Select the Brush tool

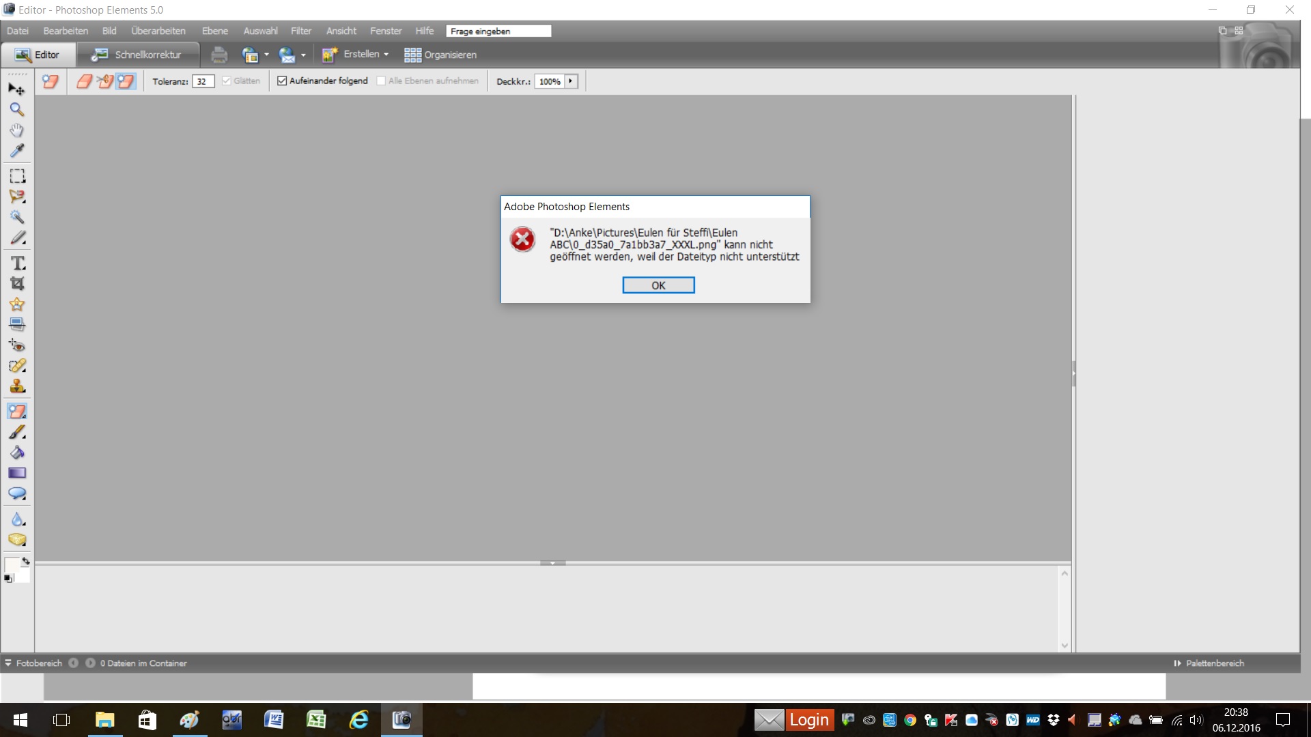pyautogui.click(x=17, y=432)
